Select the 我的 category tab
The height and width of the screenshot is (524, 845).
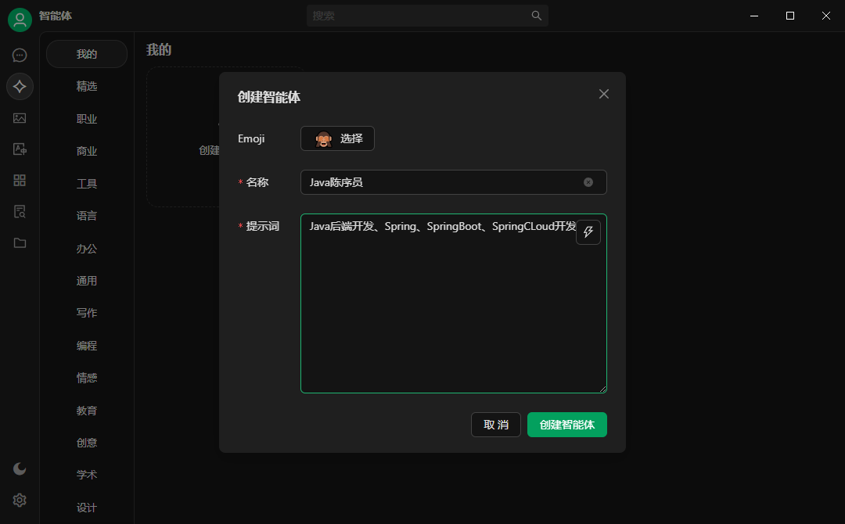click(x=87, y=54)
